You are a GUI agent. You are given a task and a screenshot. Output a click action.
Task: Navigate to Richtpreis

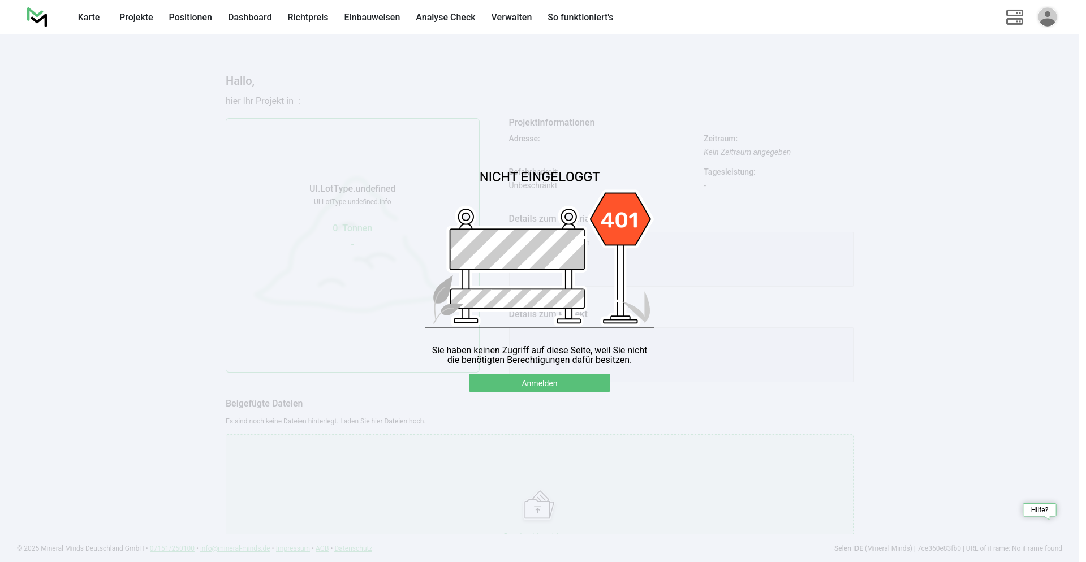(308, 18)
